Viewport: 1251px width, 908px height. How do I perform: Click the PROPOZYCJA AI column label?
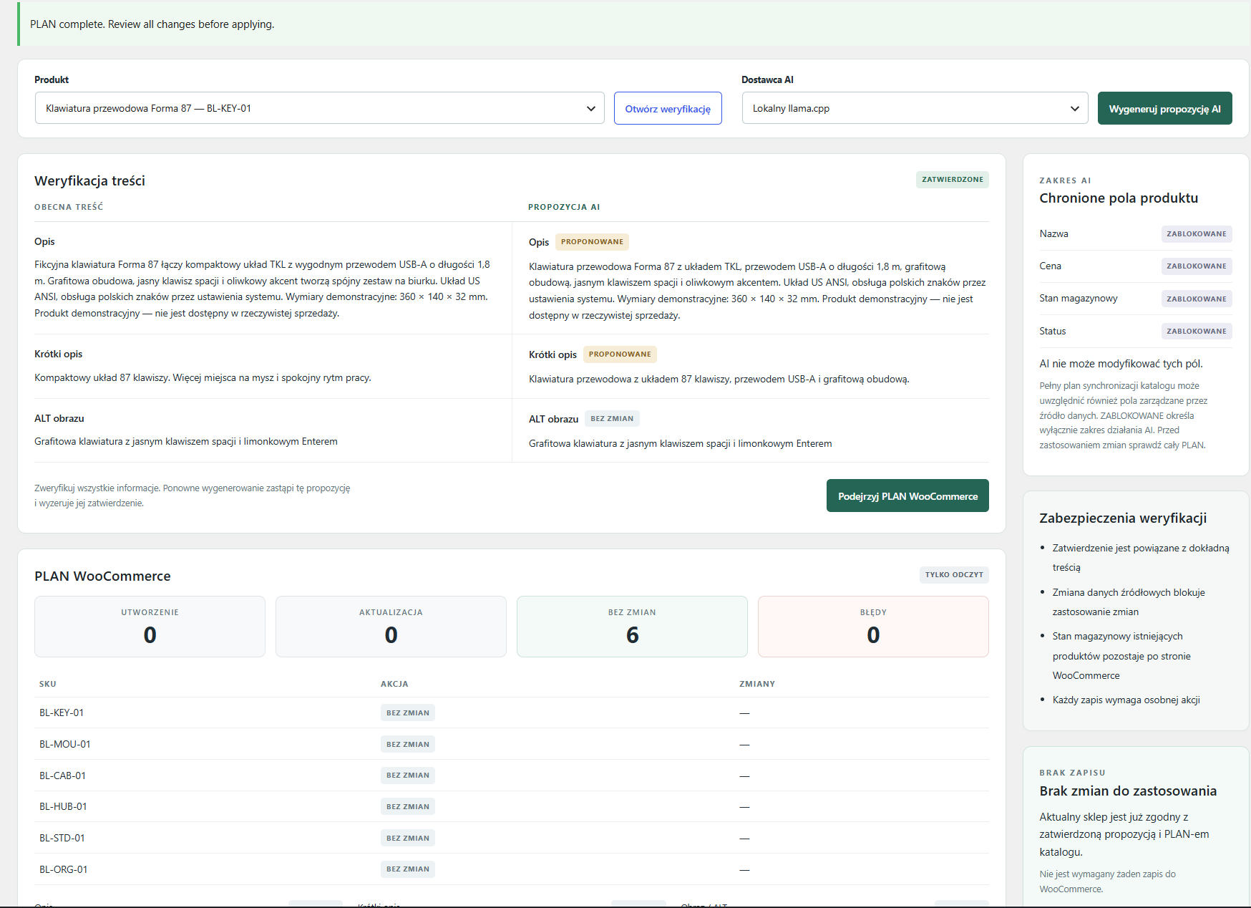point(564,207)
